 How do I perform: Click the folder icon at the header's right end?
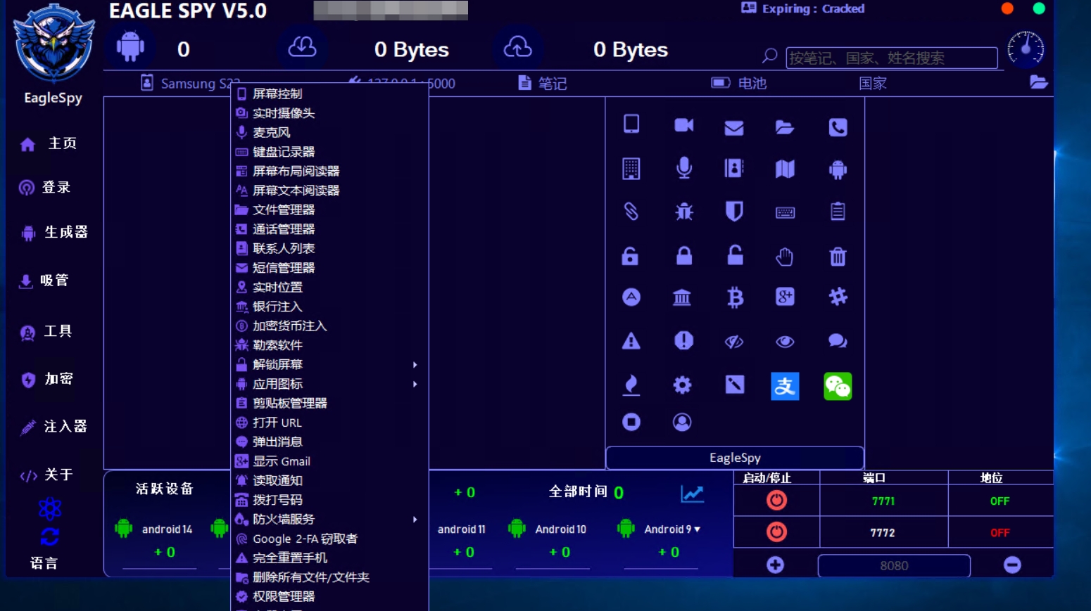click(1039, 82)
